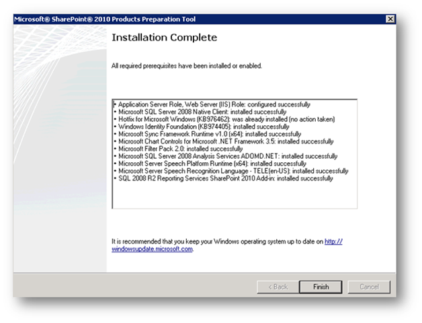Viewport: 422px width, 323px height.
Task: Close the Products Preparation Tool window
Action: click(x=390, y=20)
